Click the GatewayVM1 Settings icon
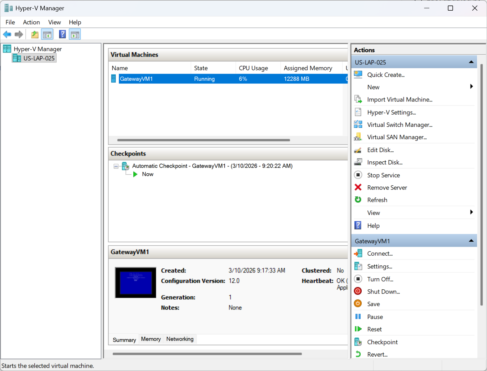 tap(358, 266)
